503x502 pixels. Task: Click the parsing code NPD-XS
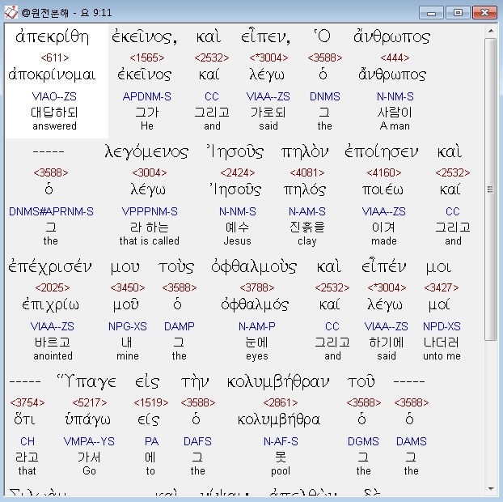(x=442, y=326)
